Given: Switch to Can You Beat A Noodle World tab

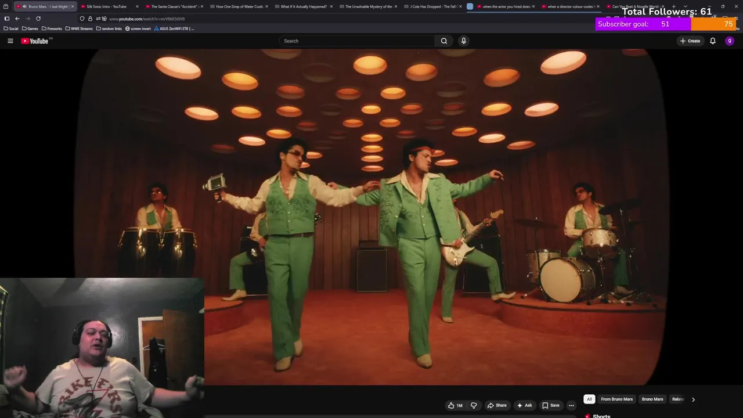Looking at the screenshot, I should click(634, 6).
